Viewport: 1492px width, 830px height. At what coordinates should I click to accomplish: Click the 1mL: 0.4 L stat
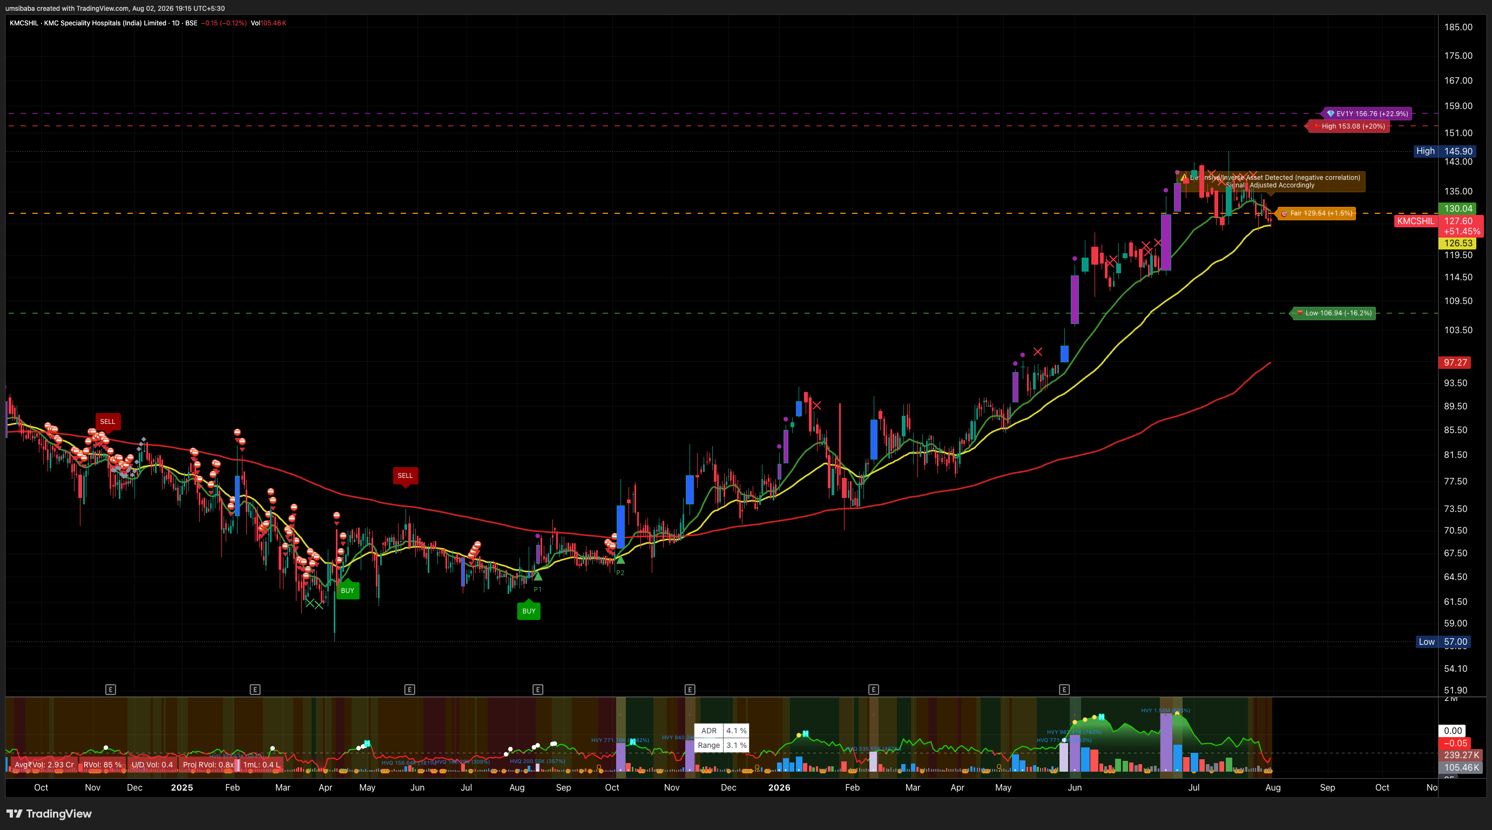(261, 765)
